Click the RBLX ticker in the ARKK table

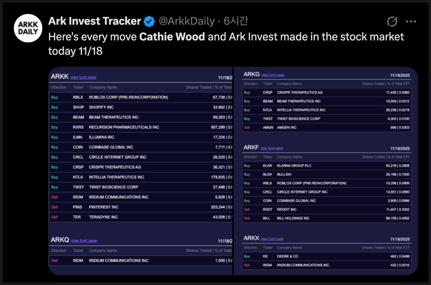coord(78,97)
